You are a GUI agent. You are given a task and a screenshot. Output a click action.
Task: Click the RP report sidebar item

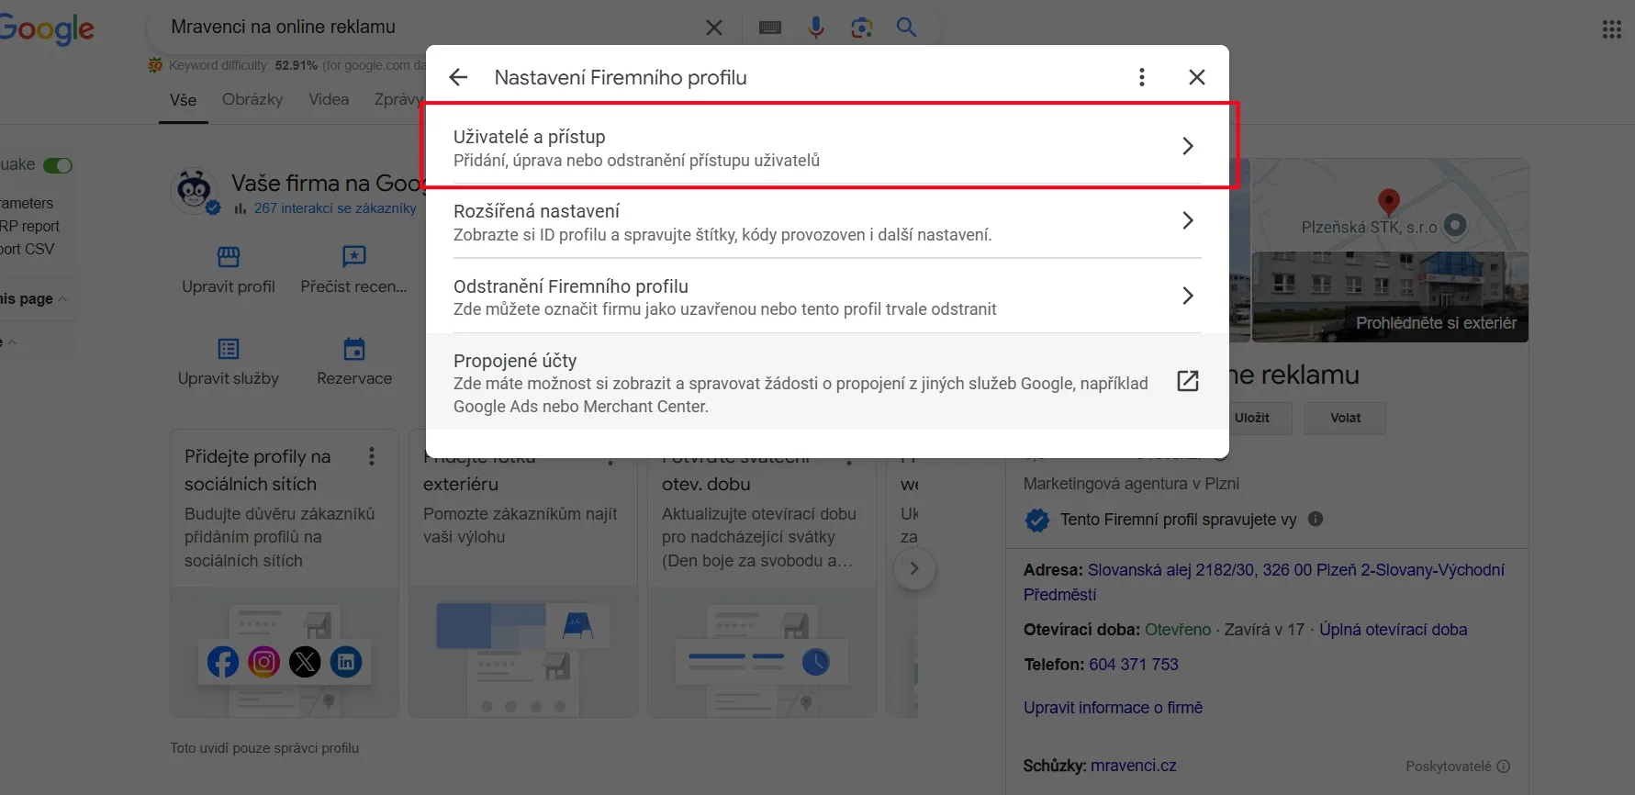point(29,226)
